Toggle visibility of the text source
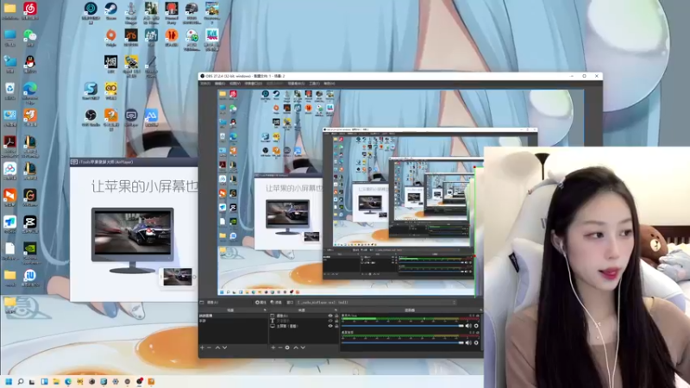Screen dimensions: 690x388 tap(330, 321)
